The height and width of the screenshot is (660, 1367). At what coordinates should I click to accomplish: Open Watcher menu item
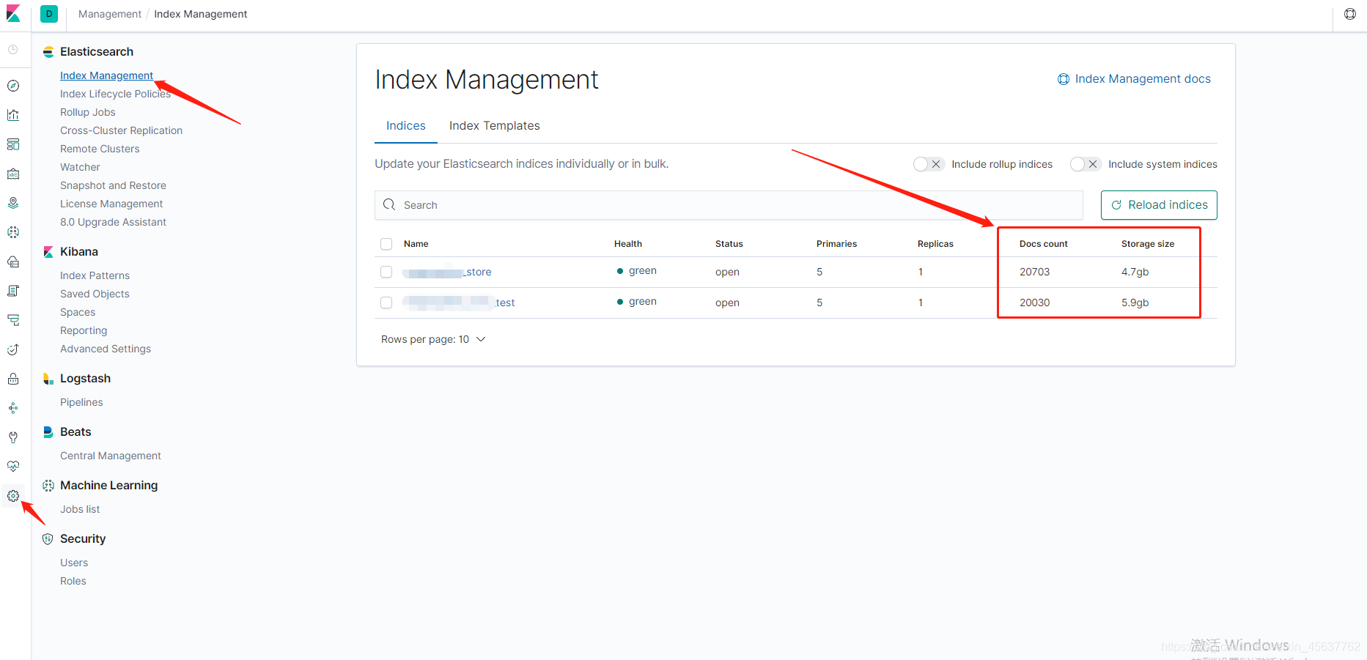[x=80, y=167]
